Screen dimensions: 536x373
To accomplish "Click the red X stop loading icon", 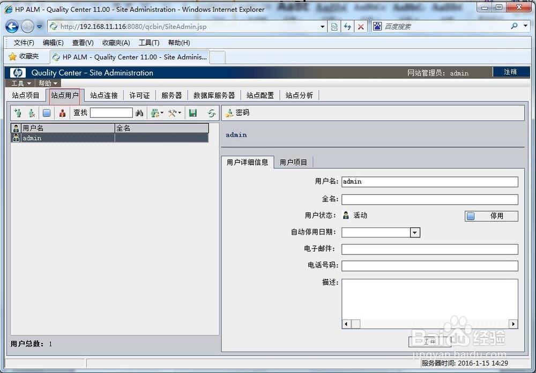I will (x=361, y=26).
